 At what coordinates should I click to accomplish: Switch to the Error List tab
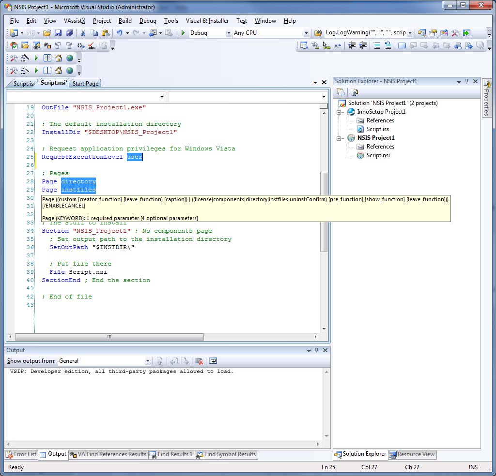pos(21,454)
